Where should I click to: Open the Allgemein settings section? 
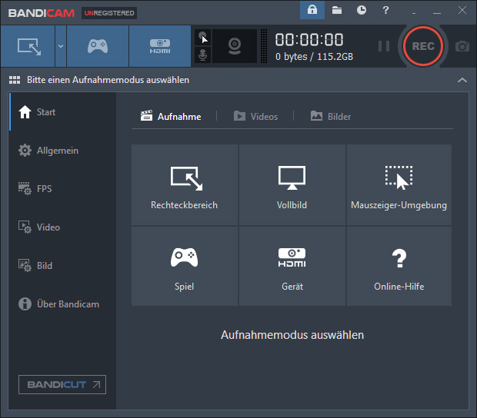click(x=62, y=151)
